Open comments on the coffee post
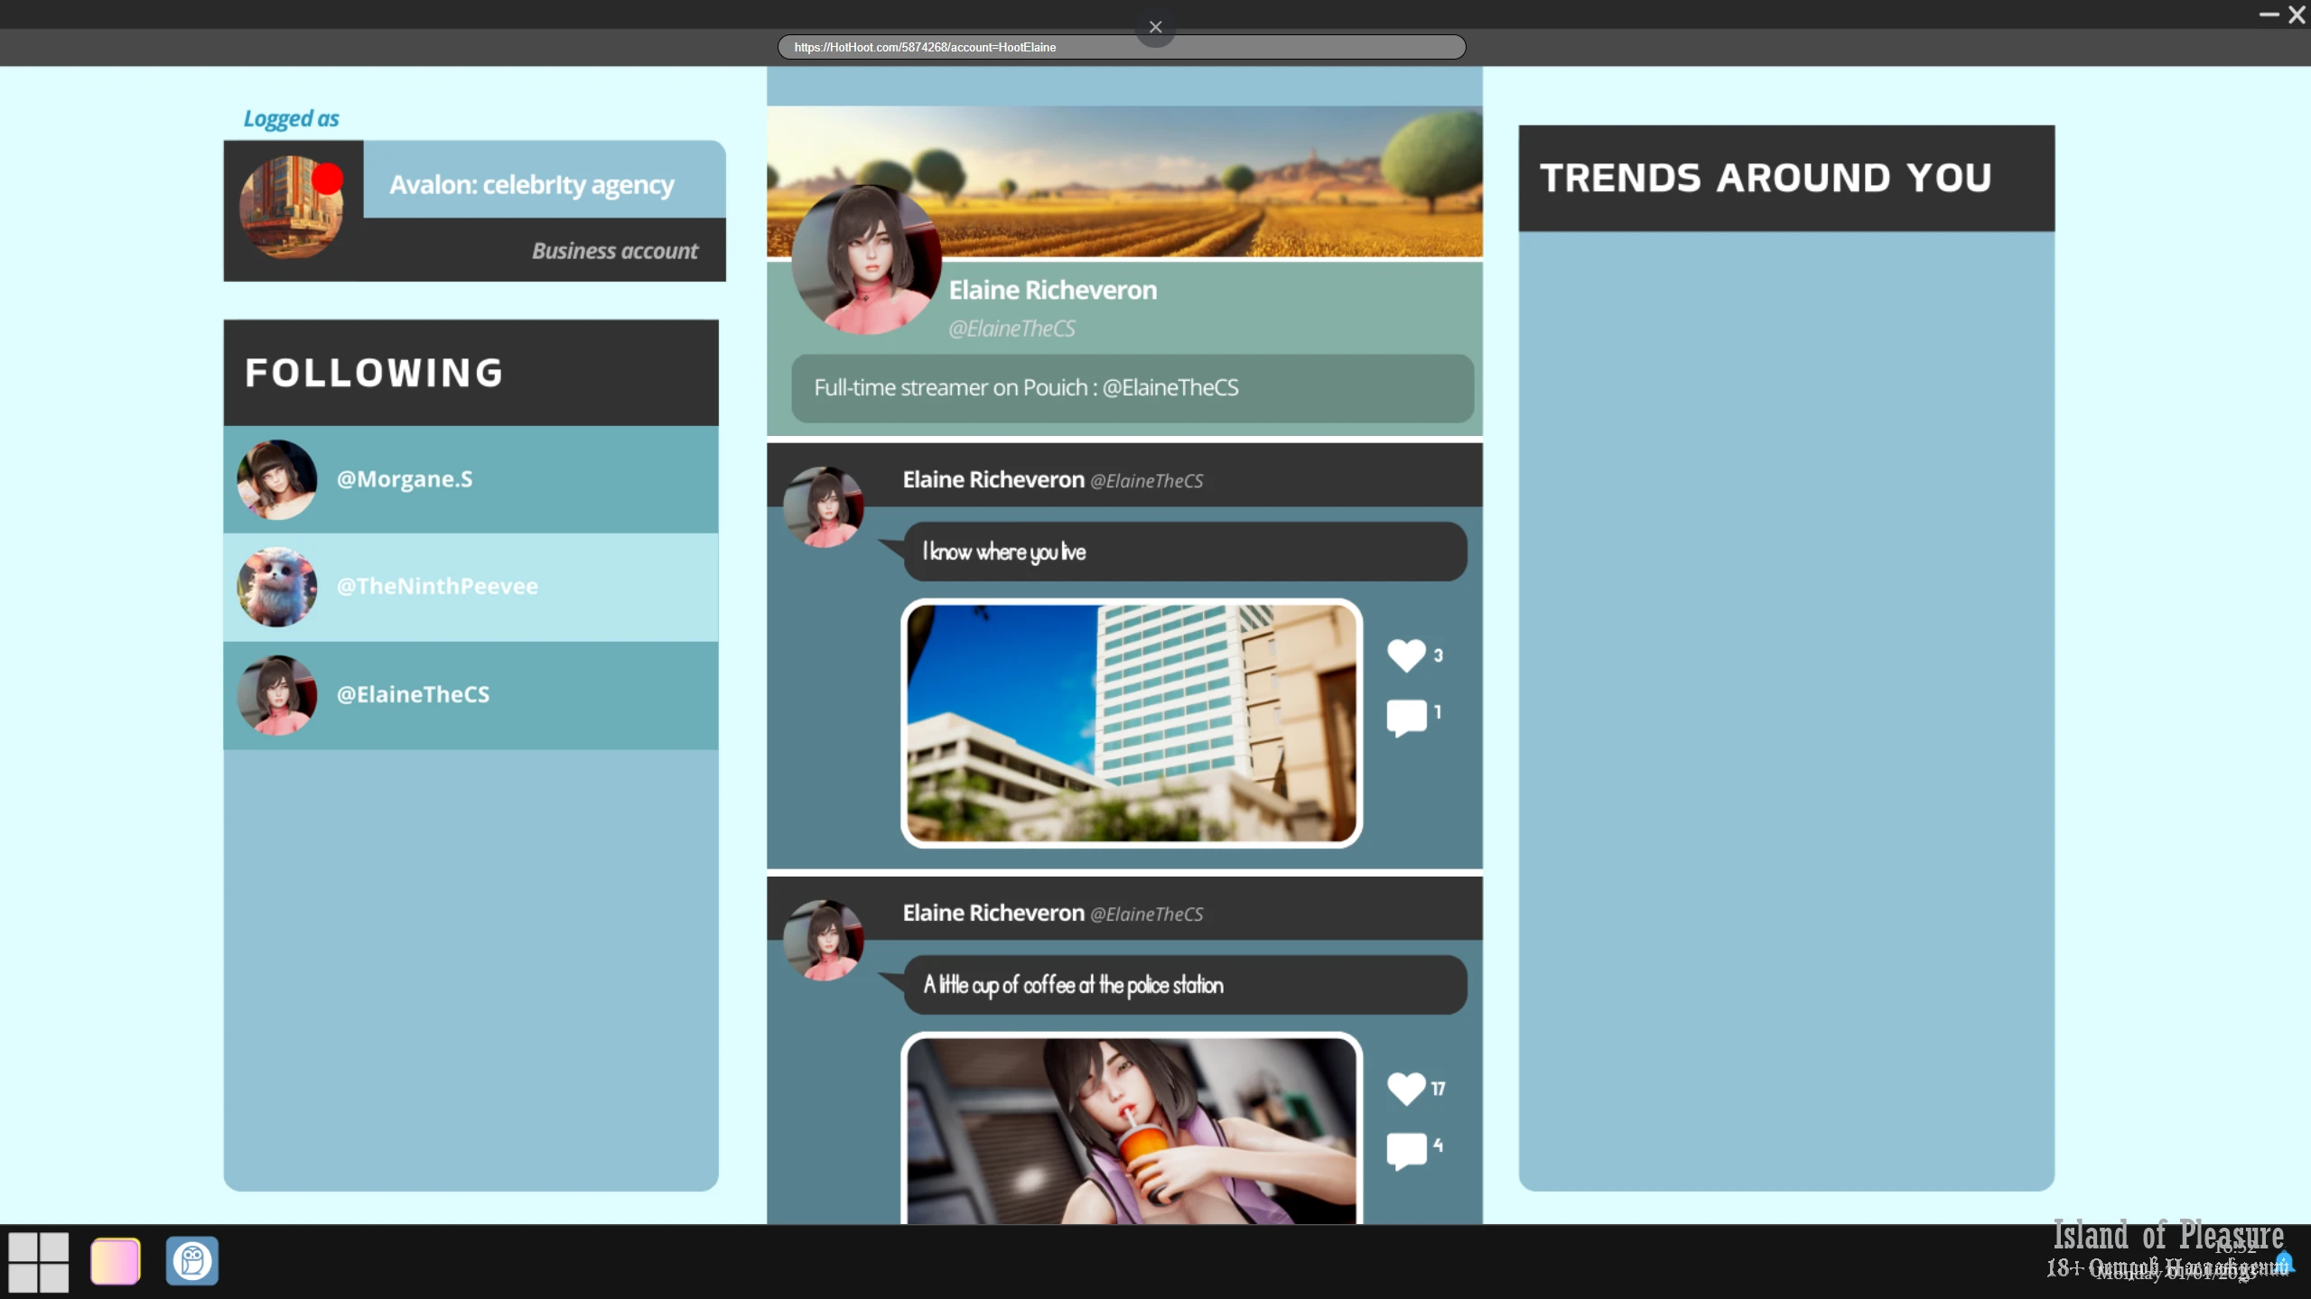 click(x=1405, y=1150)
